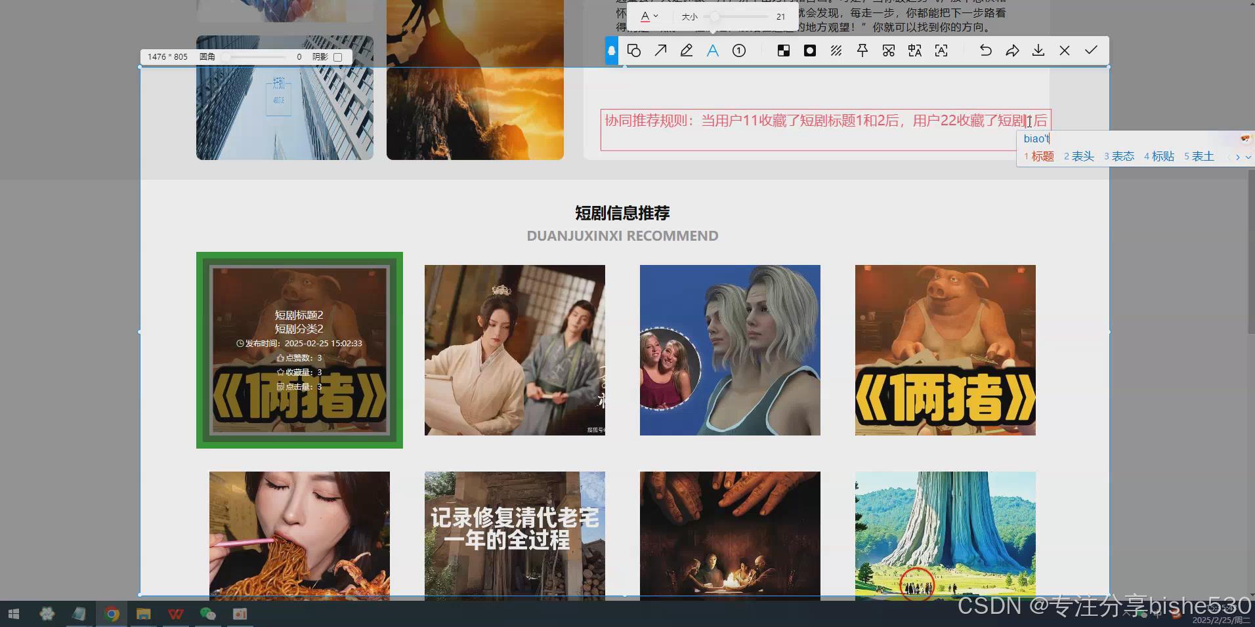
Task: Choose IME candidate 5 表土
Action: 1199,156
